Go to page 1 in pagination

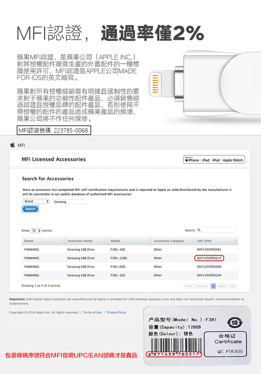pyautogui.click(x=213, y=286)
